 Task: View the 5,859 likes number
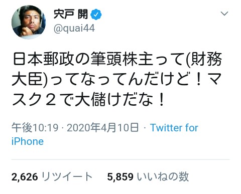[120, 177]
